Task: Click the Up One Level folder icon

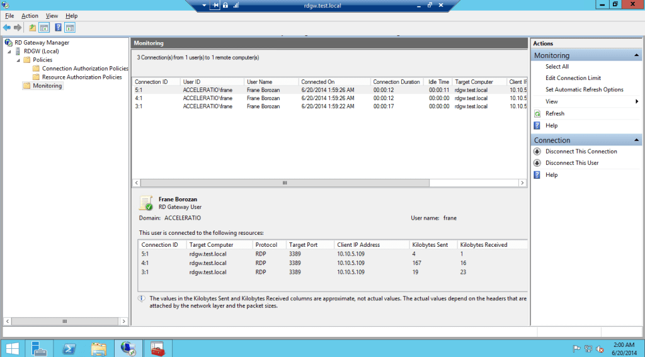Action: coord(32,28)
